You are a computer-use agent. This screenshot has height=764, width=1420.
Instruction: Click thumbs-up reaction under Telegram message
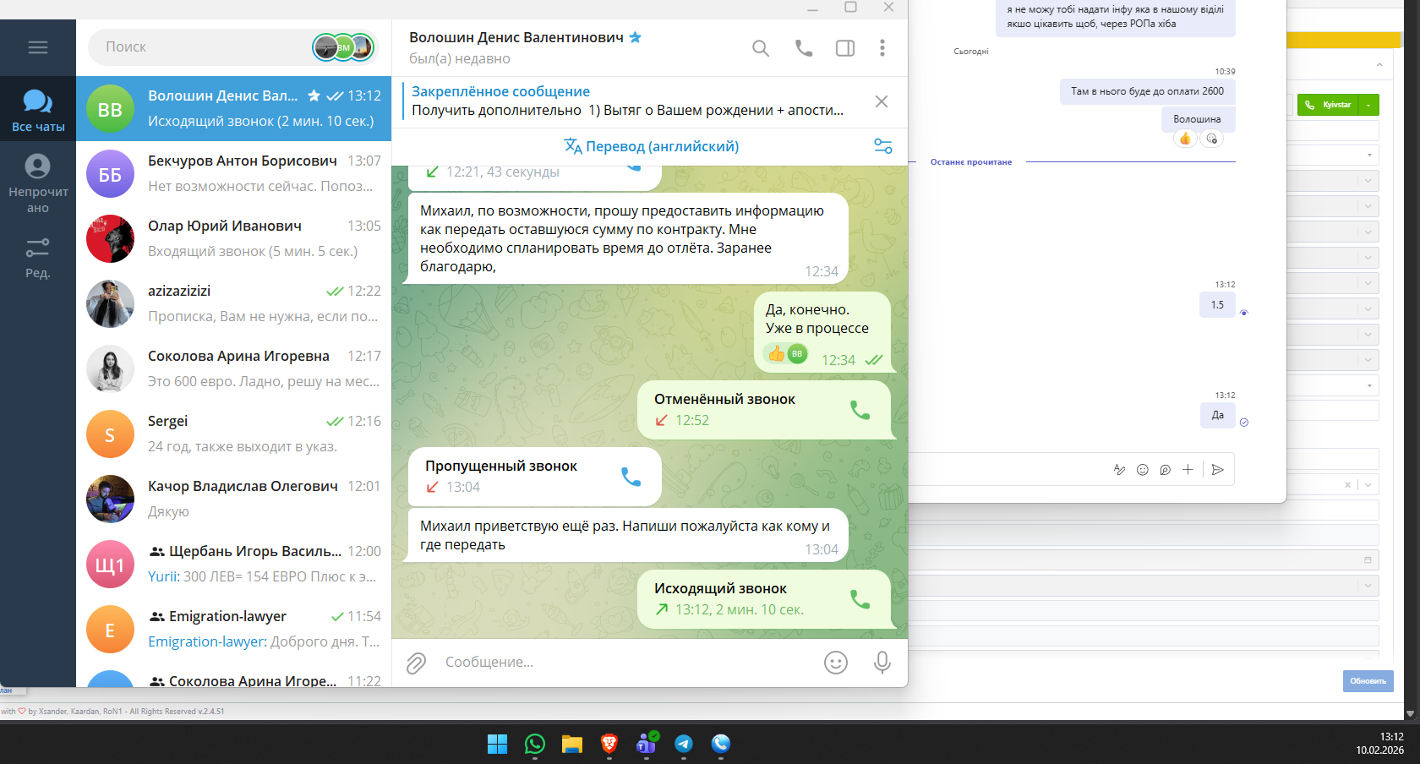pyautogui.click(x=787, y=354)
